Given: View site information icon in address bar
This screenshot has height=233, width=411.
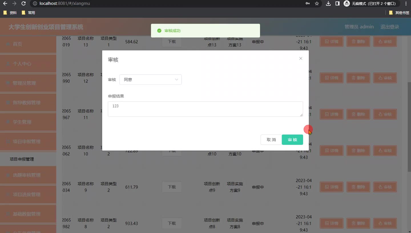Looking at the screenshot, I should pos(35,4).
